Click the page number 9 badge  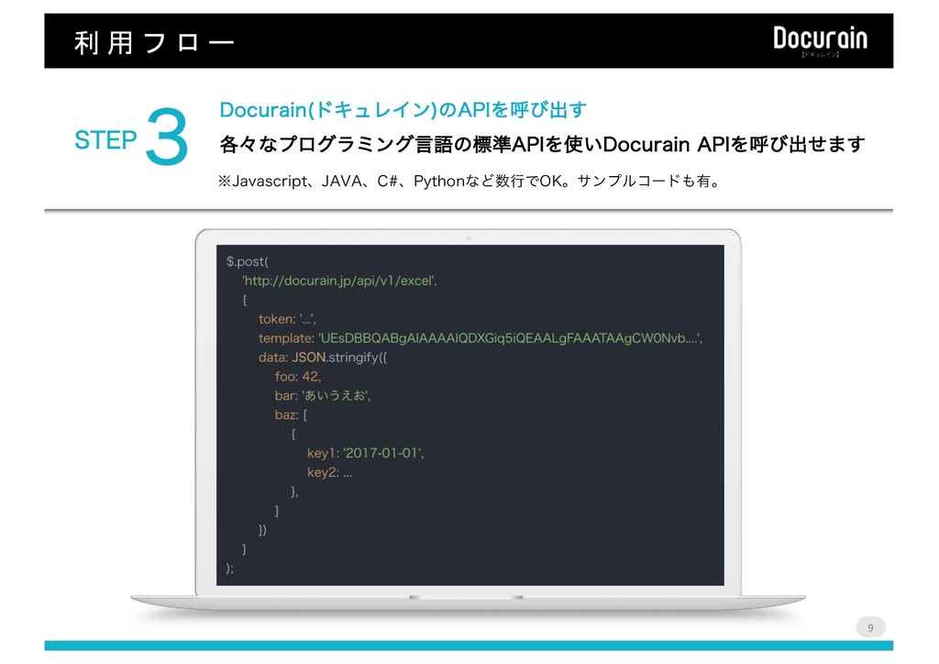[x=871, y=627]
